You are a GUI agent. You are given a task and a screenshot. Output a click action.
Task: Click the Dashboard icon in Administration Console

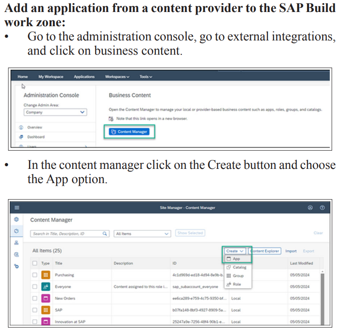click(21, 137)
